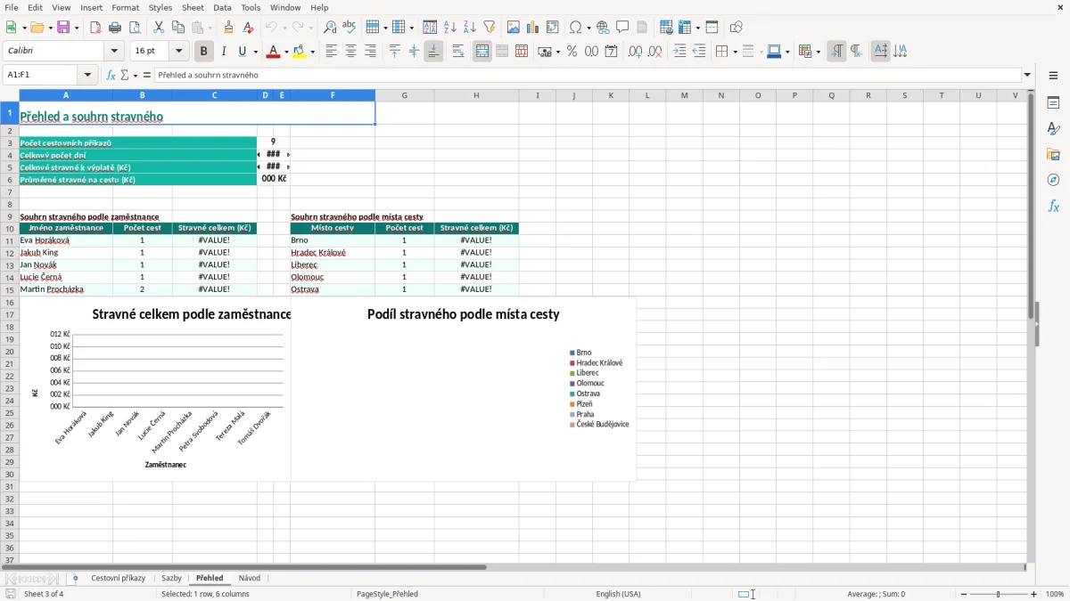Toggle Bold formatting
This screenshot has height=601, width=1070.
point(204,52)
